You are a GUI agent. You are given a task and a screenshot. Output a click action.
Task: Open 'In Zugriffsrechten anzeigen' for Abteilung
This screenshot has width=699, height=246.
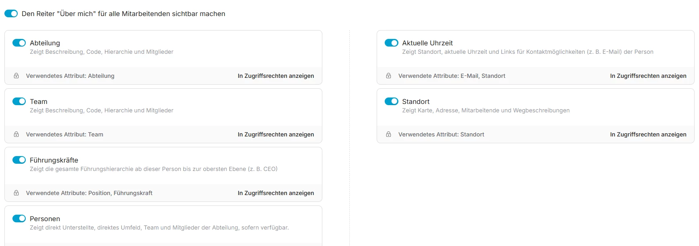pos(276,76)
